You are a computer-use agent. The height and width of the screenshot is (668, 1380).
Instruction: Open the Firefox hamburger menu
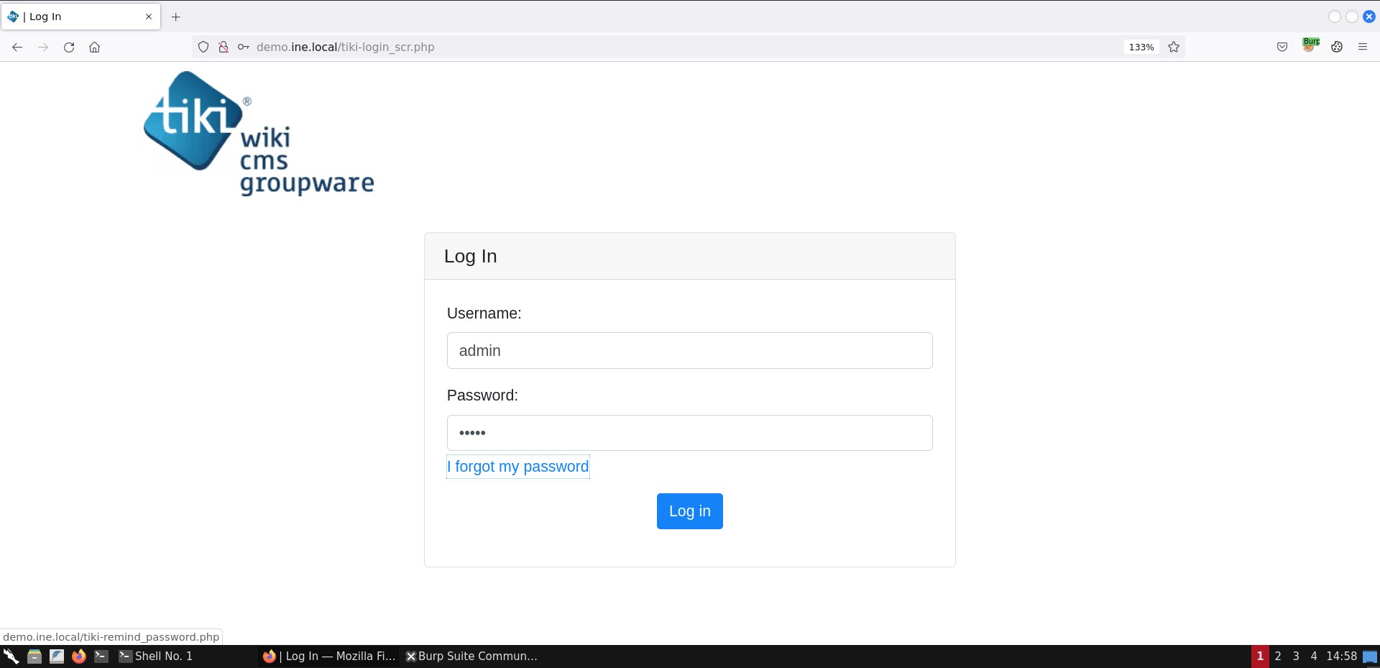point(1362,47)
